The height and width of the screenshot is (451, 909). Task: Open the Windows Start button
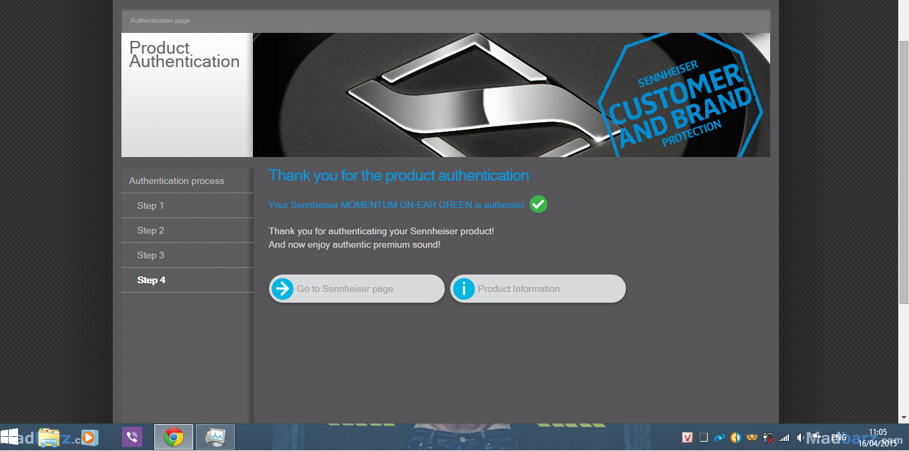(9, 437)
